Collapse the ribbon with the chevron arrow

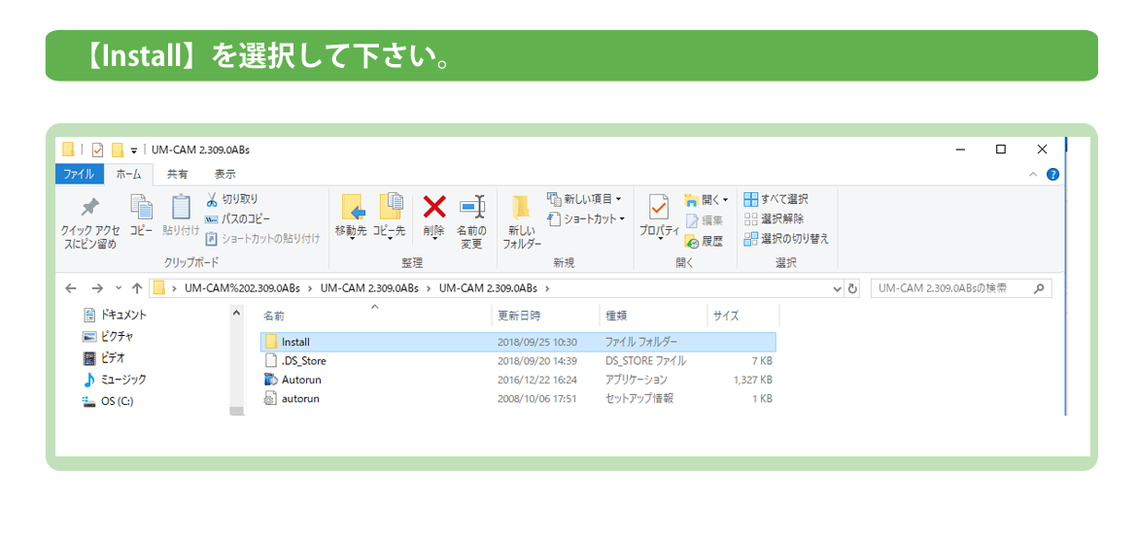point(1033,175)
